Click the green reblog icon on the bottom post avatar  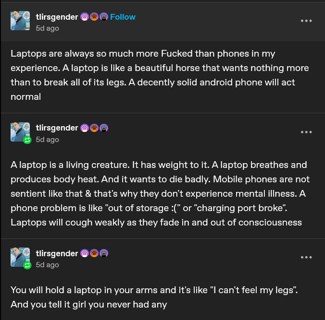27,265
